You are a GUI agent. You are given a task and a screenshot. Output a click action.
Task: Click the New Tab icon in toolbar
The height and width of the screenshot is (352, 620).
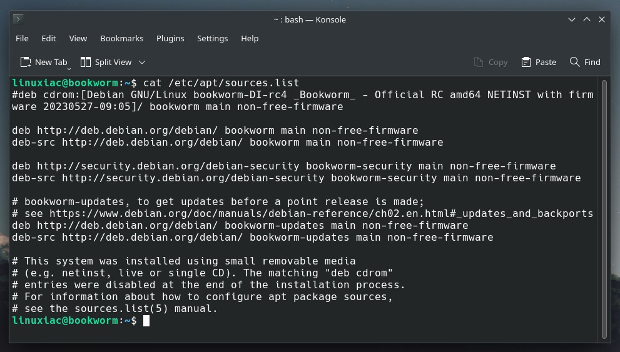click(26, 62)
